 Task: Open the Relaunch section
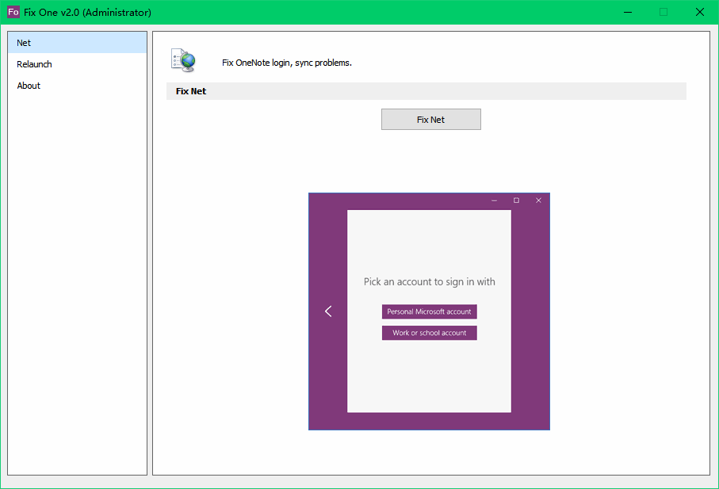tap(77, 64)
